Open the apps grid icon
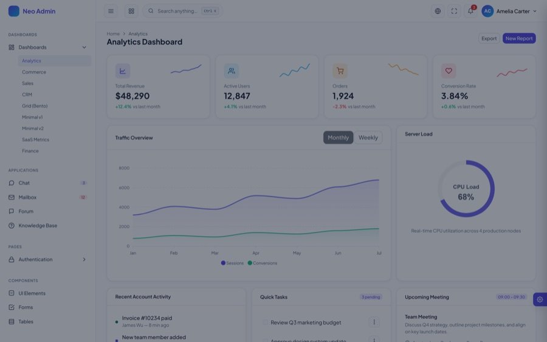The height and width of the screenshot is (342, 547). pos(131,11)
